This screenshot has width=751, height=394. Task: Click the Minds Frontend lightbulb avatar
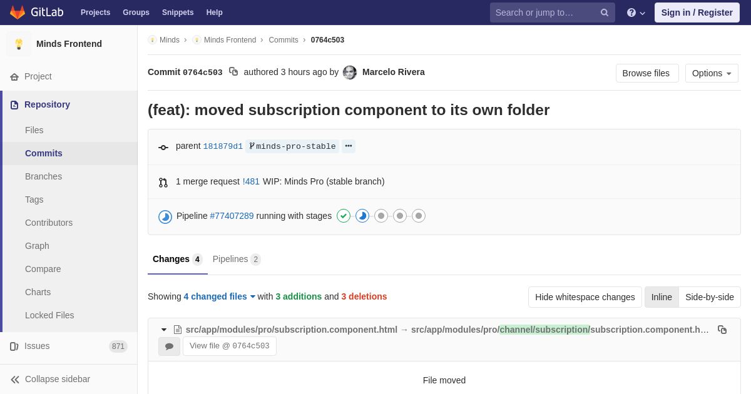coord(19,44)
